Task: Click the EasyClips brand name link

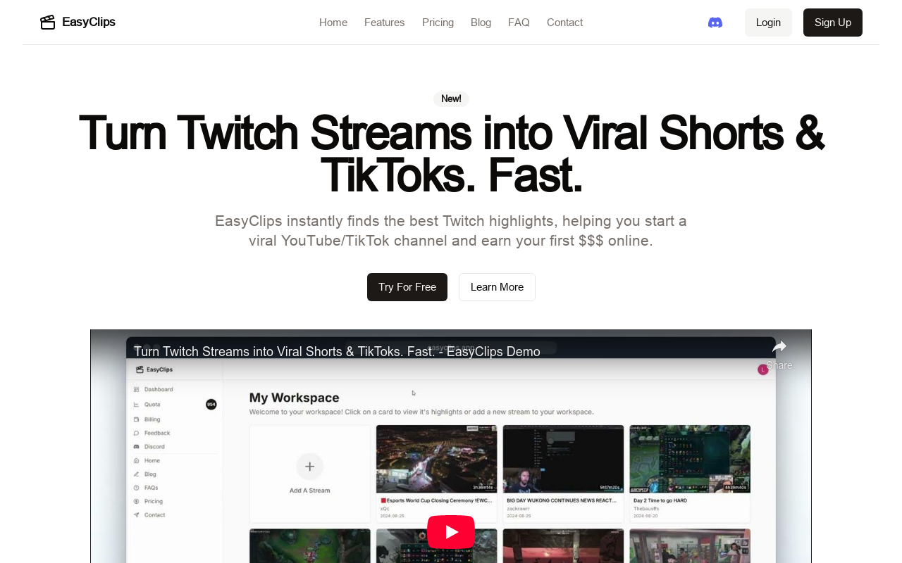Action: pyautogui.click(x=89, y=22)
